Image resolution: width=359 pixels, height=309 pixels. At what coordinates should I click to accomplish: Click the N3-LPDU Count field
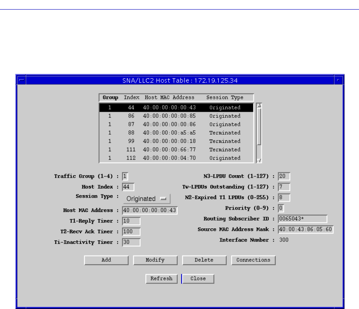tap(284, 176)
